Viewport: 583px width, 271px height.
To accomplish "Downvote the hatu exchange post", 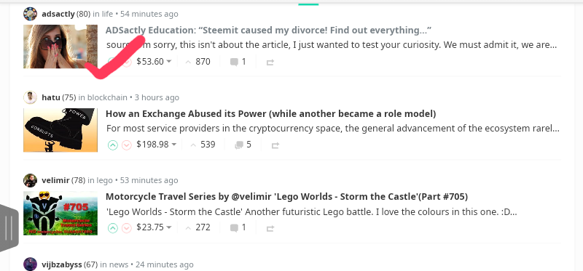I will (x=127, y=145).
